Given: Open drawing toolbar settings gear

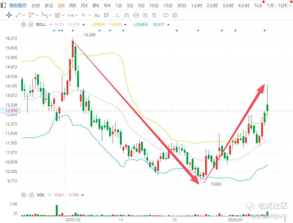Looking at the screenshot, I should click(175, 15).
